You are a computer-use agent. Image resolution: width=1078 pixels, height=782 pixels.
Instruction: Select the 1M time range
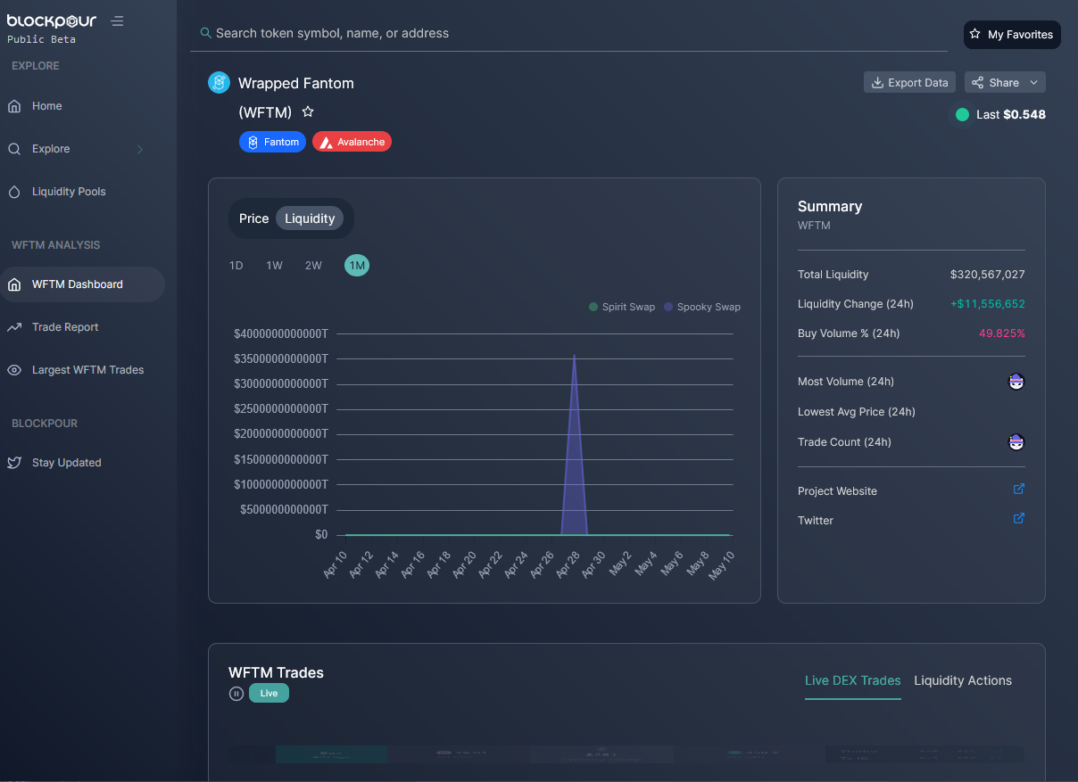[x=357, y=266]
